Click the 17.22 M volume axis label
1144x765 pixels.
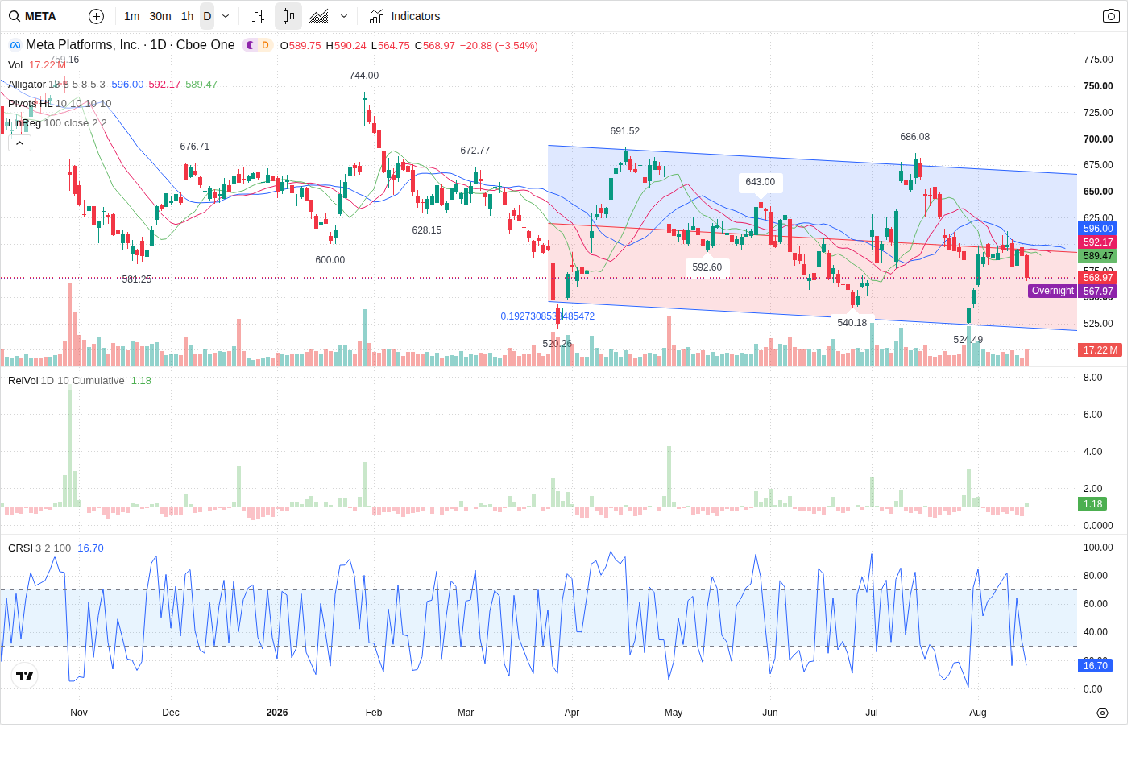coord(1100,350)
